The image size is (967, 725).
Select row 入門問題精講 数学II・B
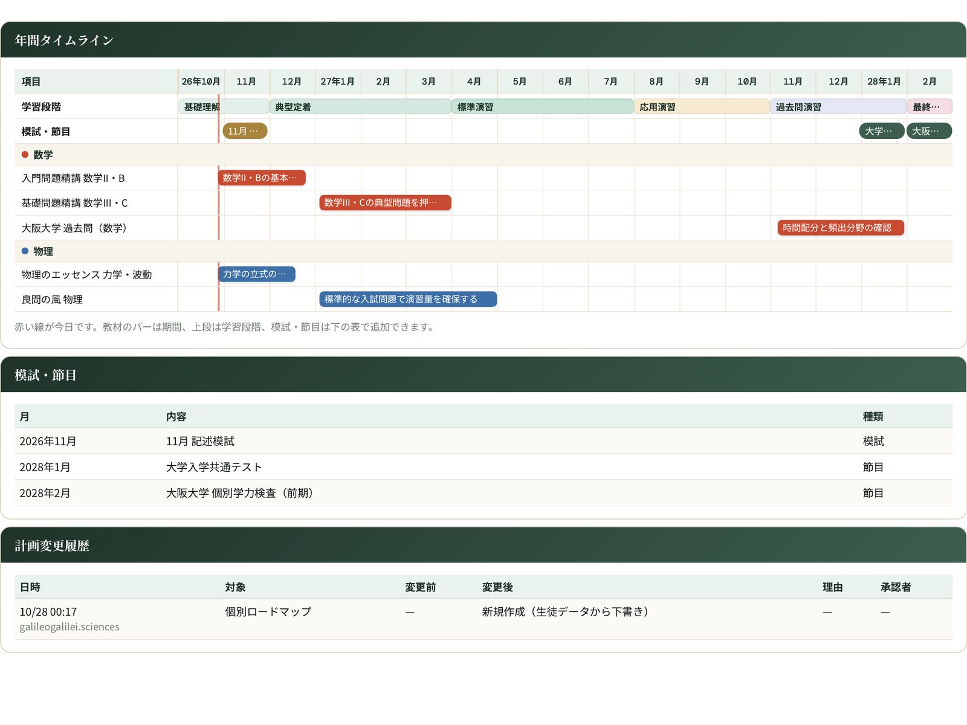(73, 178)
